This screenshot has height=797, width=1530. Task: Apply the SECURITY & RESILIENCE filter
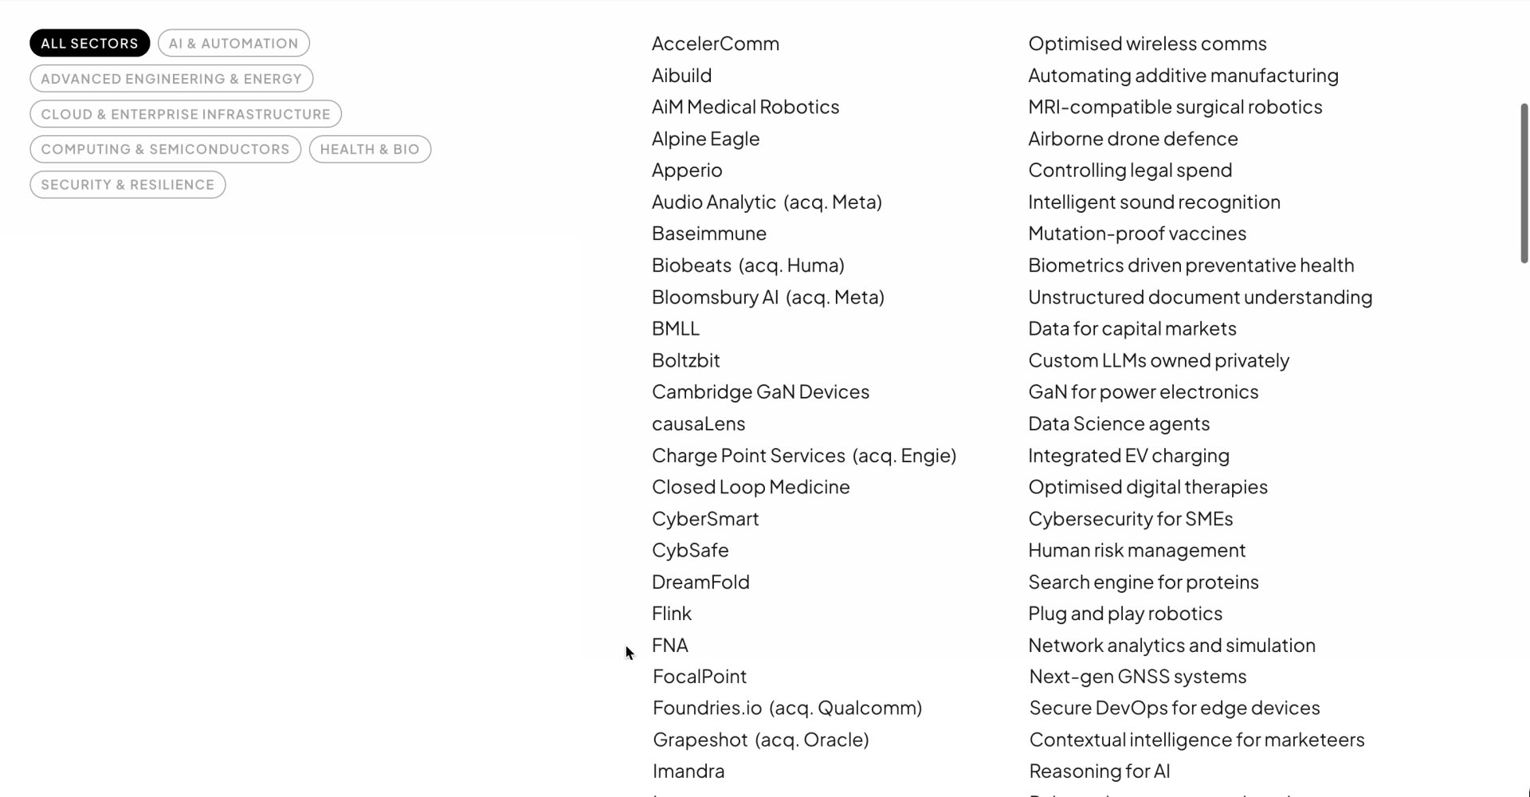click(x=127, y=184)
